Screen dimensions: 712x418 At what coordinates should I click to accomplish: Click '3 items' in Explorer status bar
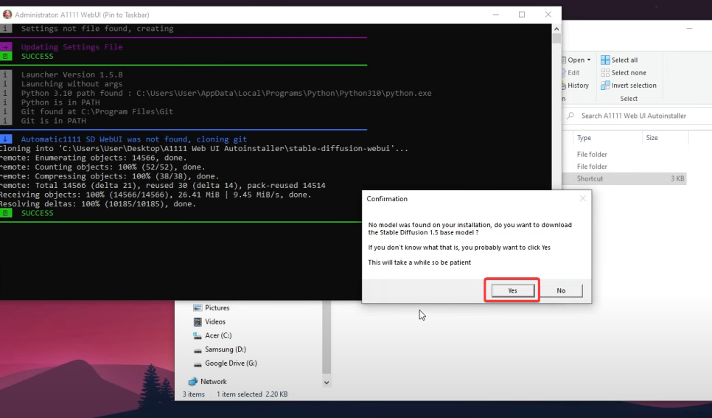193,394
